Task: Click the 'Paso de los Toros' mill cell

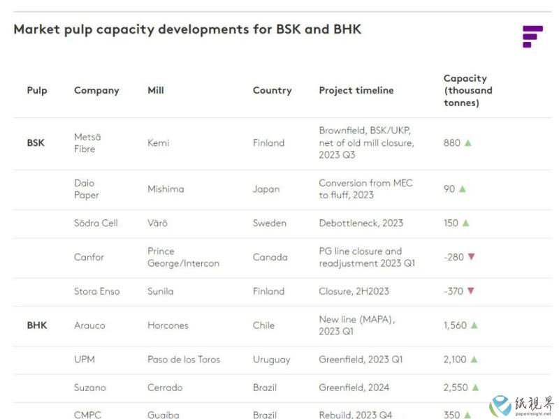Action: point(184,359)
